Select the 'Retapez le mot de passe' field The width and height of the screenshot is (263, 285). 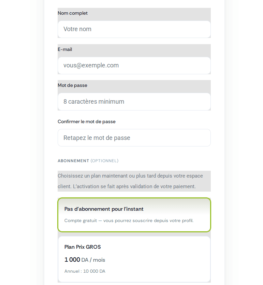(134, 138)
